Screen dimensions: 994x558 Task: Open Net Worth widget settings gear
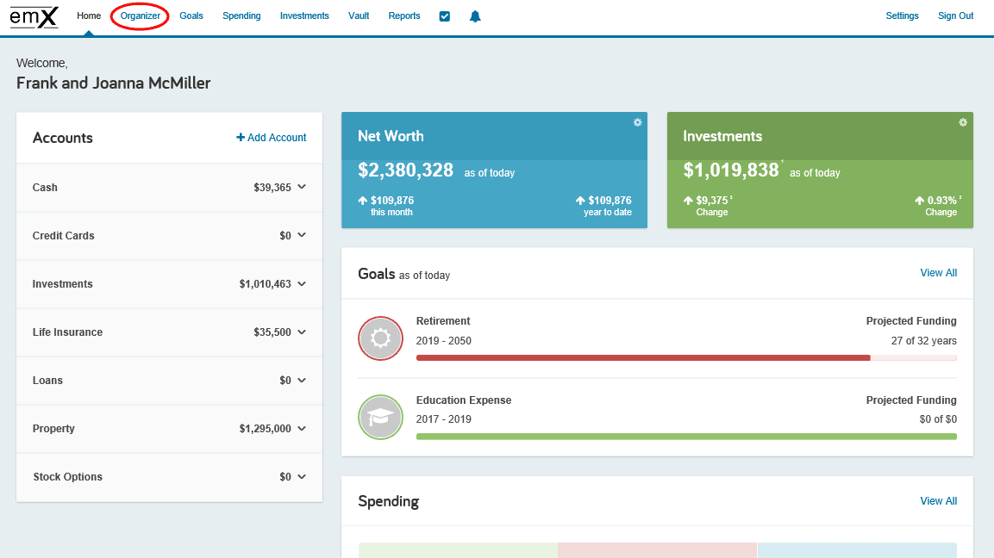pyautogui.click(x=637, y=122)
